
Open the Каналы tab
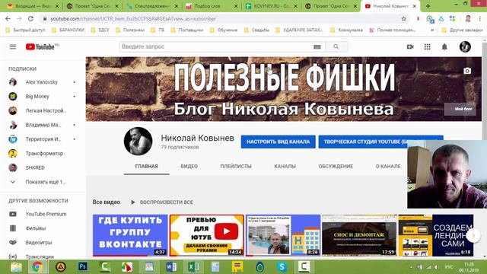(285, 166)
